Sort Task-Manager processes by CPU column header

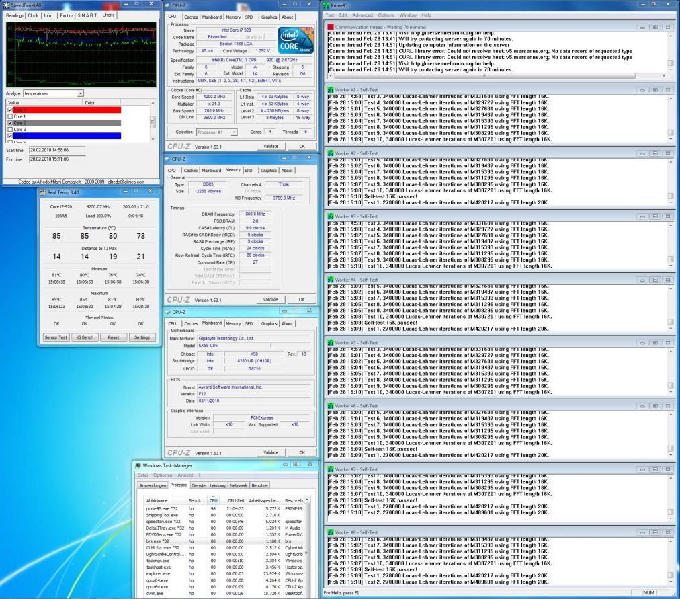[x=213, y=500]
